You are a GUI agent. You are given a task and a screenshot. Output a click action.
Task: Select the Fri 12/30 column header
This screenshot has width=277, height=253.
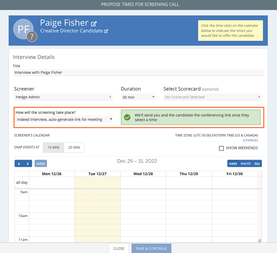(x=235, y=174)
